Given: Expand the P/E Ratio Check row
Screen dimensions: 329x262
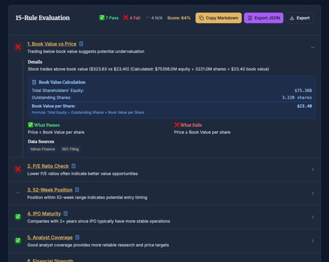Looking at the screenshot, I should click(313, 169).
